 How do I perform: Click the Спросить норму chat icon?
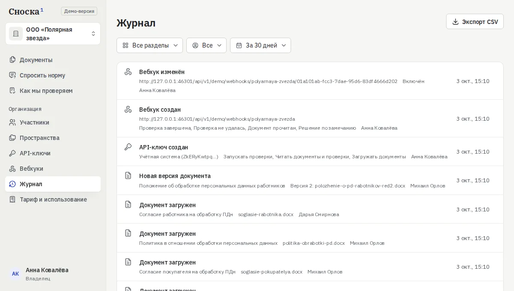(x=12, y=75)
